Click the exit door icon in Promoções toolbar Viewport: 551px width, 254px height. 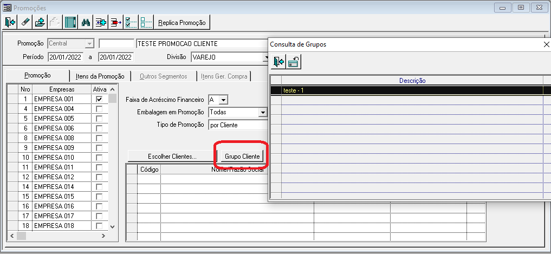10,23
